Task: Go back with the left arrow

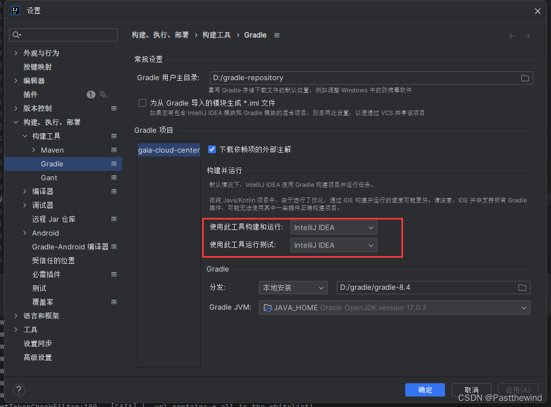Action: pyautogui.click(x=512, y=35)
